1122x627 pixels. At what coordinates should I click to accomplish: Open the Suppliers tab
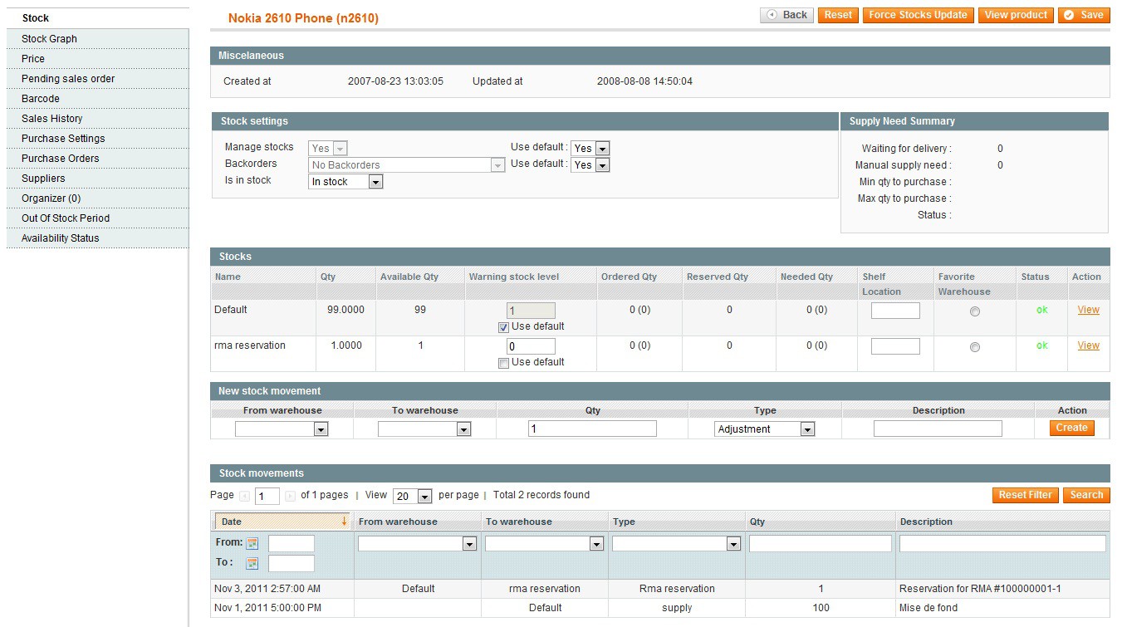pos(98,179)
